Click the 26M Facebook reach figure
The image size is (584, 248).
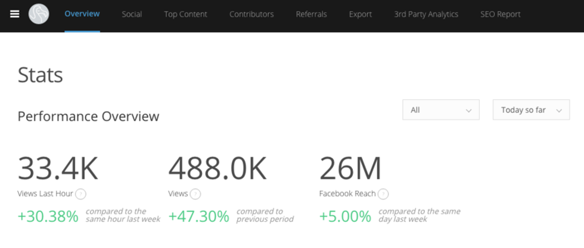pos(350,168)
